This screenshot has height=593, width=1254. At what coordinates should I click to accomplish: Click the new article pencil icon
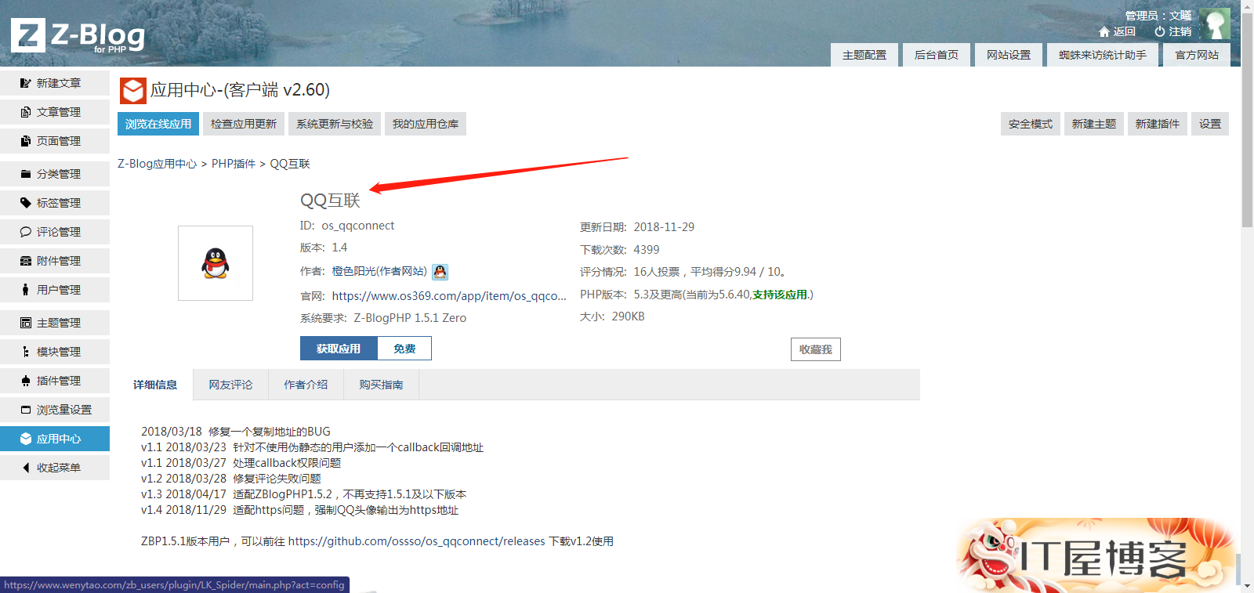pos(26,83)
